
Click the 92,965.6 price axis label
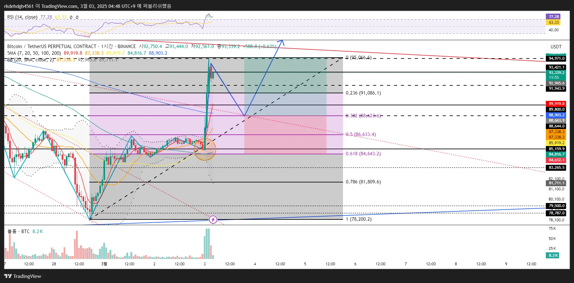pos(556,83)
